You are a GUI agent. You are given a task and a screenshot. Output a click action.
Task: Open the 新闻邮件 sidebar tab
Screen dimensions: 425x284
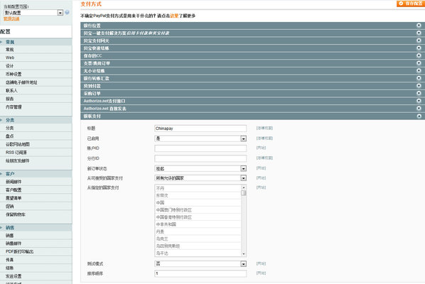36,182
